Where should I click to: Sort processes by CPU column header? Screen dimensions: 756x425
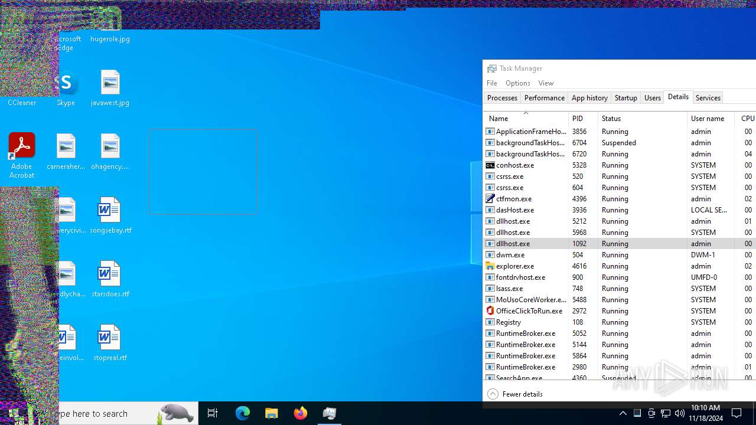[747, 118]
